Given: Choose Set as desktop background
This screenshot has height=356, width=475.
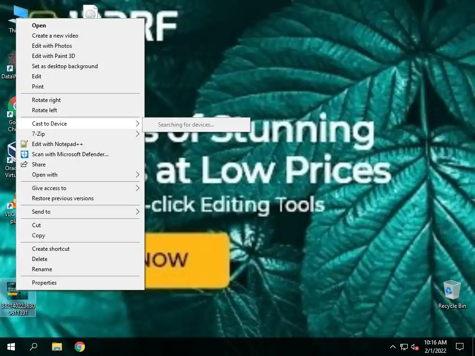Looking at the screenshot, I should tap(80, 66).
